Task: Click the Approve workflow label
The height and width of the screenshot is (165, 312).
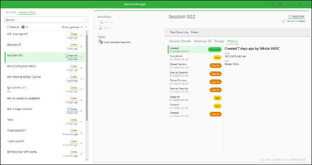Action: (108, 22)
